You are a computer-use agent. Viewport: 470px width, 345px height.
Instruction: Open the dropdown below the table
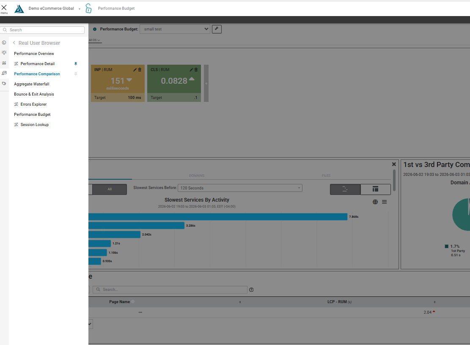[x=90, y=324]
